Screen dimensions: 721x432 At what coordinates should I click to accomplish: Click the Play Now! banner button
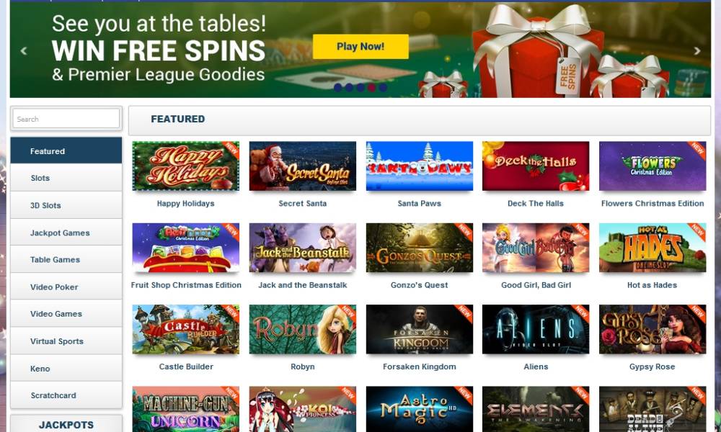click(360, 46)
